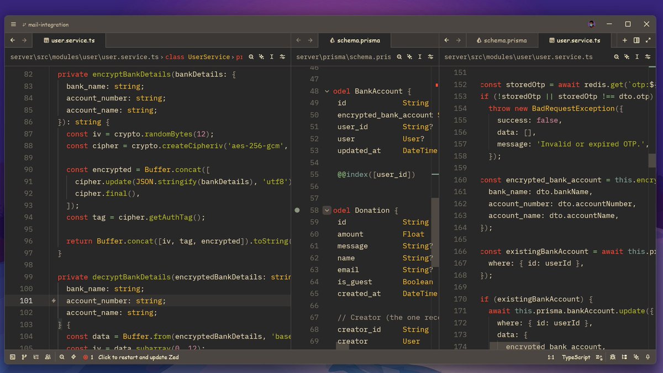Open selection menu in the middle pane
The width and height of the screenshot is (663, 373).
[420, 57]
